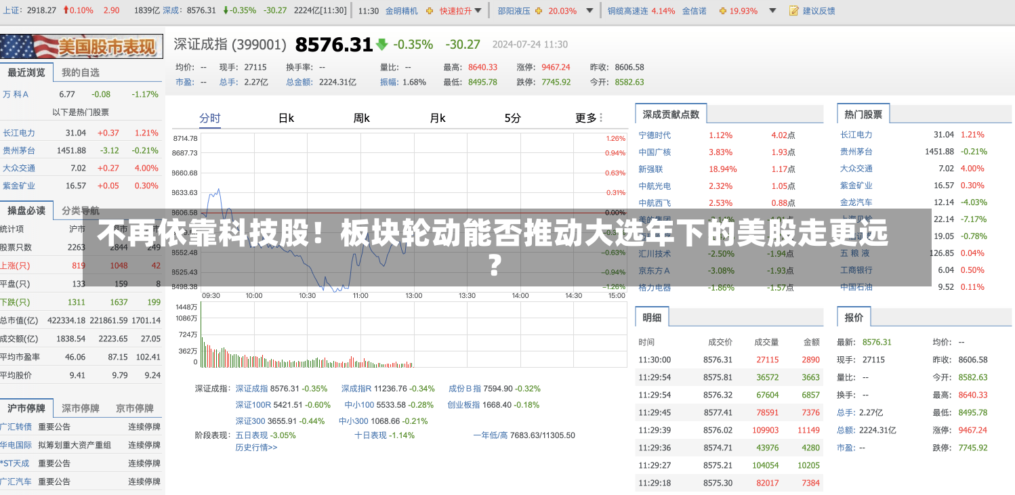Open the 深证300 index link
This screenshot has height=495, width=1015.
tap(250, 421)
